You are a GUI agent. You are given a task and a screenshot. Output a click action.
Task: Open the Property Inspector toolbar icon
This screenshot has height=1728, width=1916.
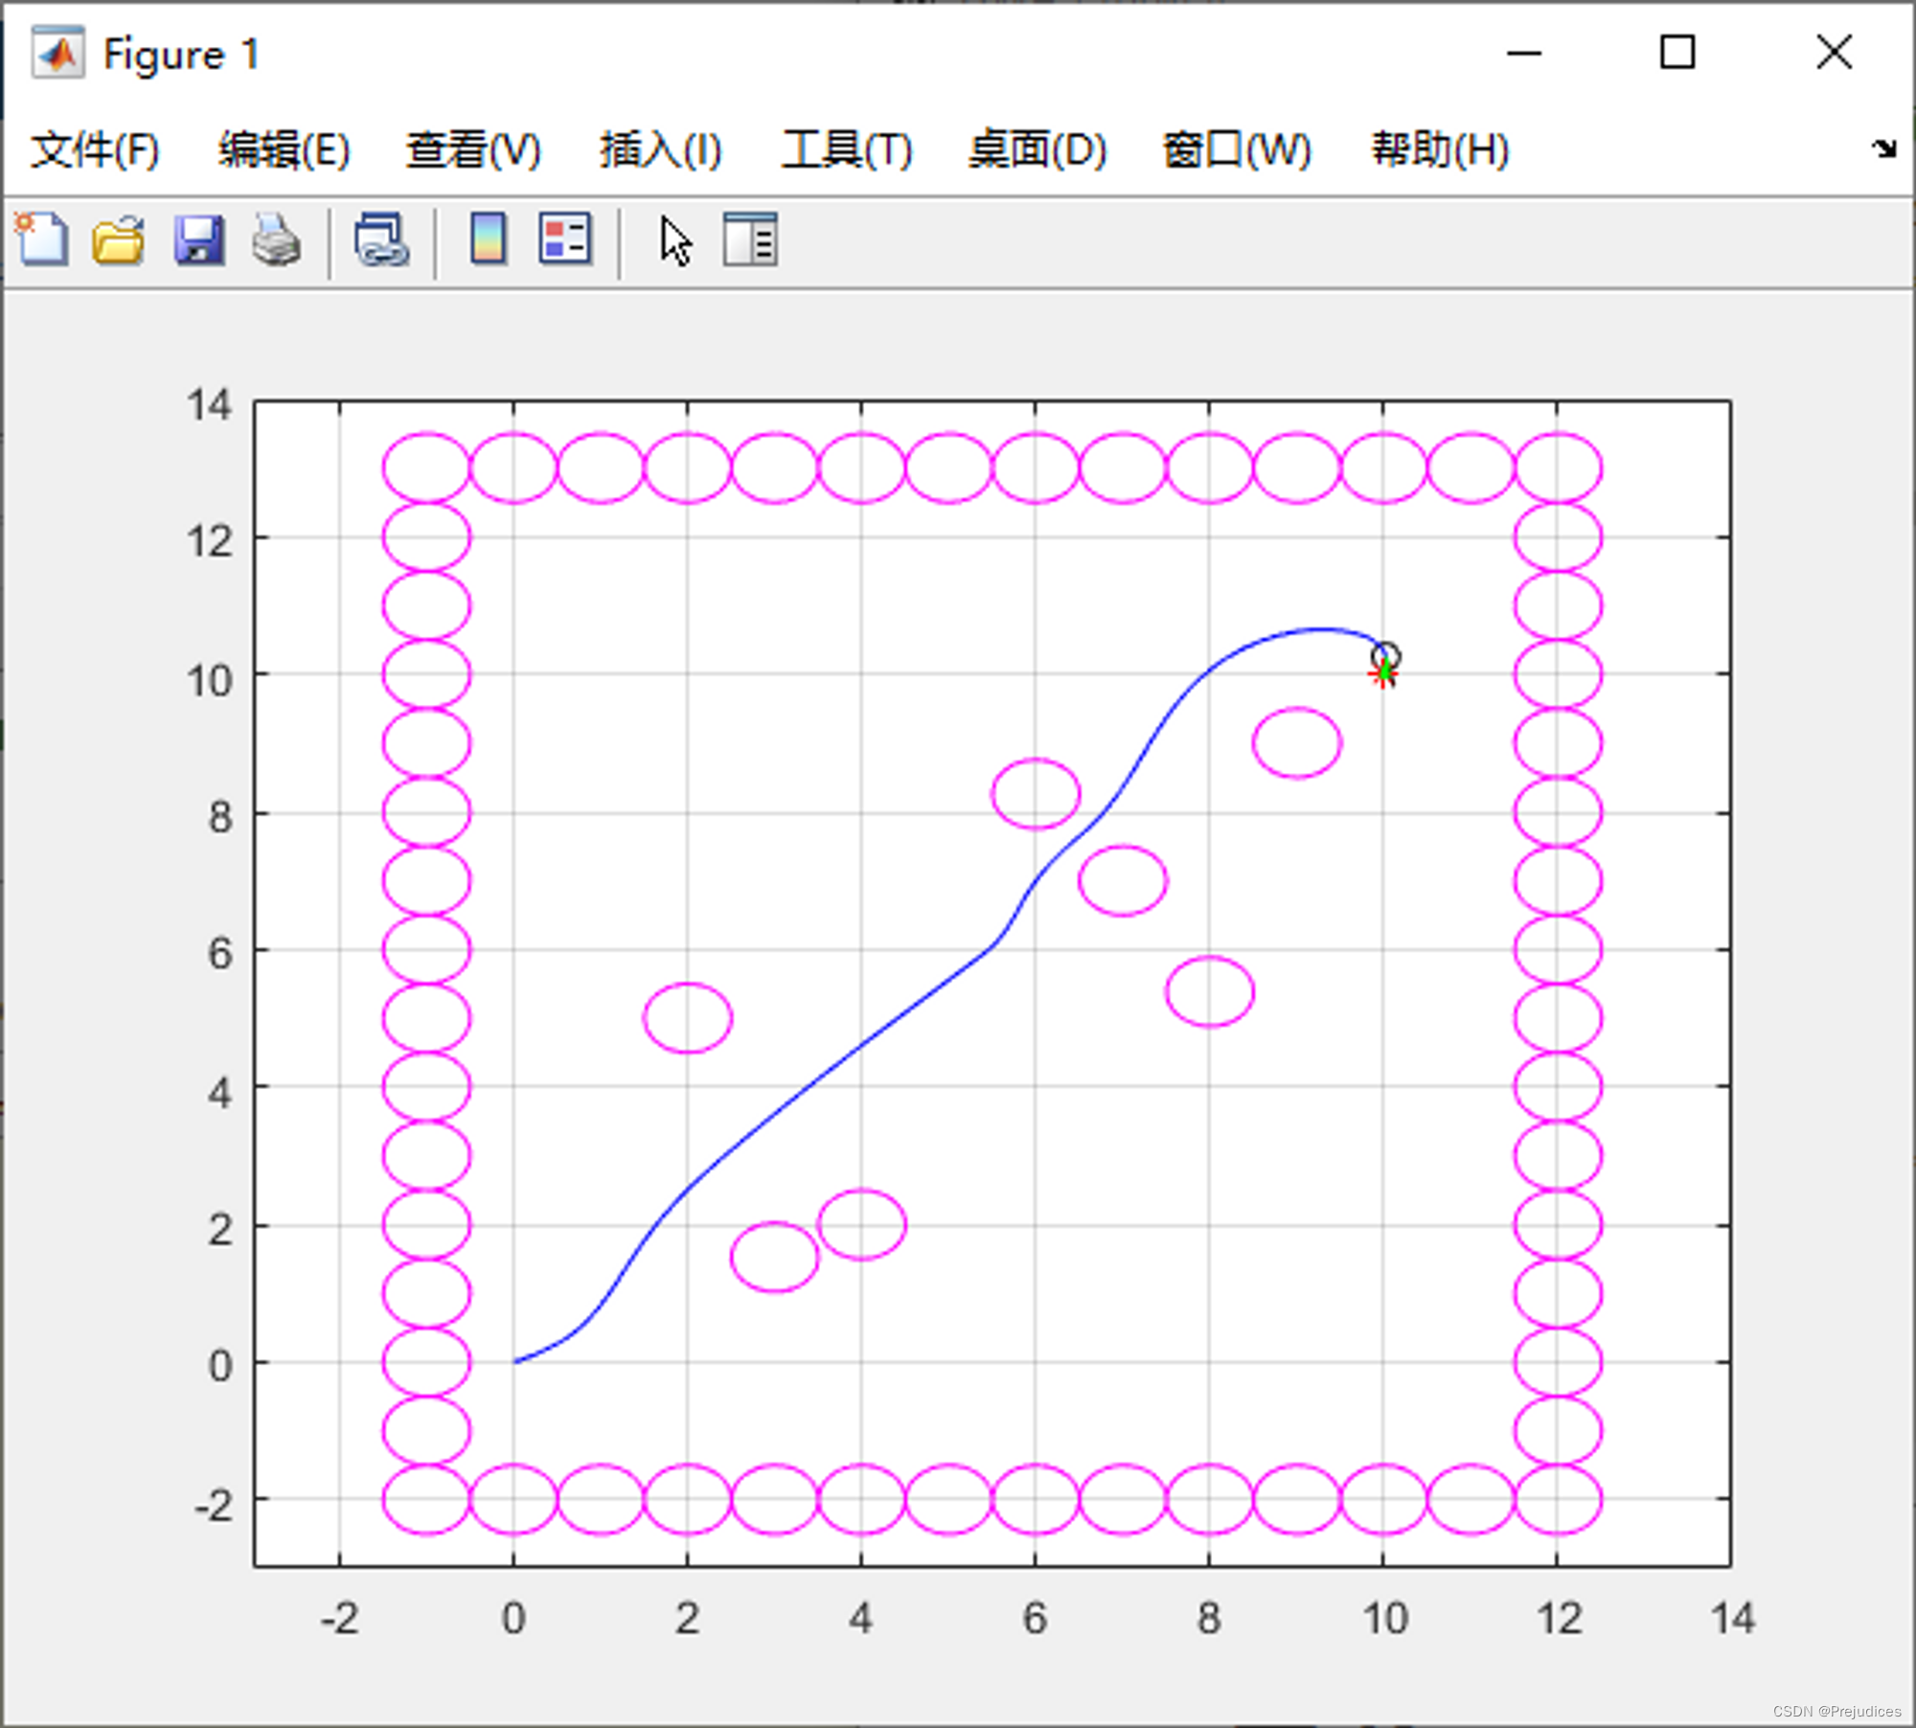click(750, 239)
